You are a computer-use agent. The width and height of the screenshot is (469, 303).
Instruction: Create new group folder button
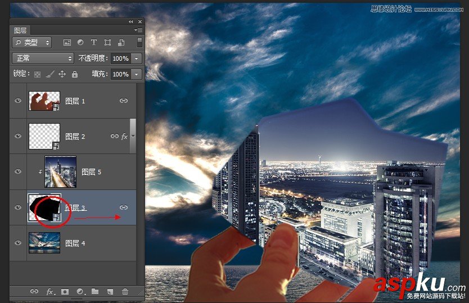[x=95, y=291]
